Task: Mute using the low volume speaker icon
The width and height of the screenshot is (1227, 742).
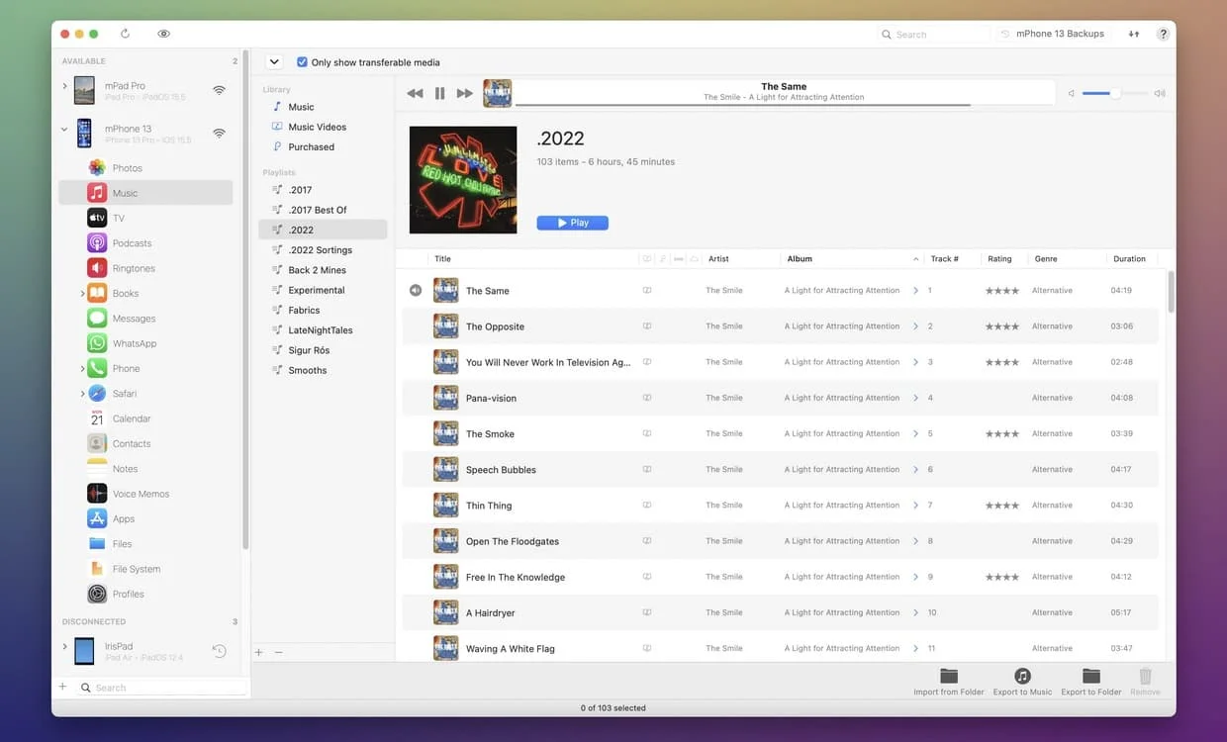Action: [x=1071, y=93]
